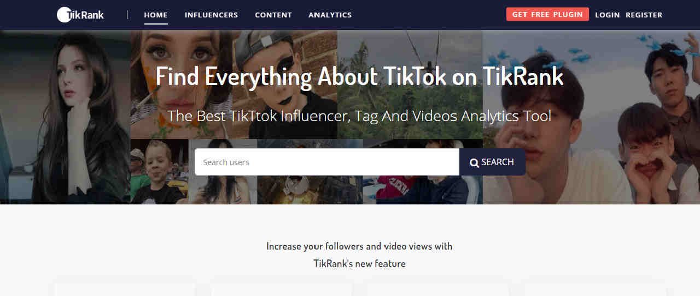Click the TikRank's new feature text
The height and width of the screenshot is (296, 700).
click(359, 264)
